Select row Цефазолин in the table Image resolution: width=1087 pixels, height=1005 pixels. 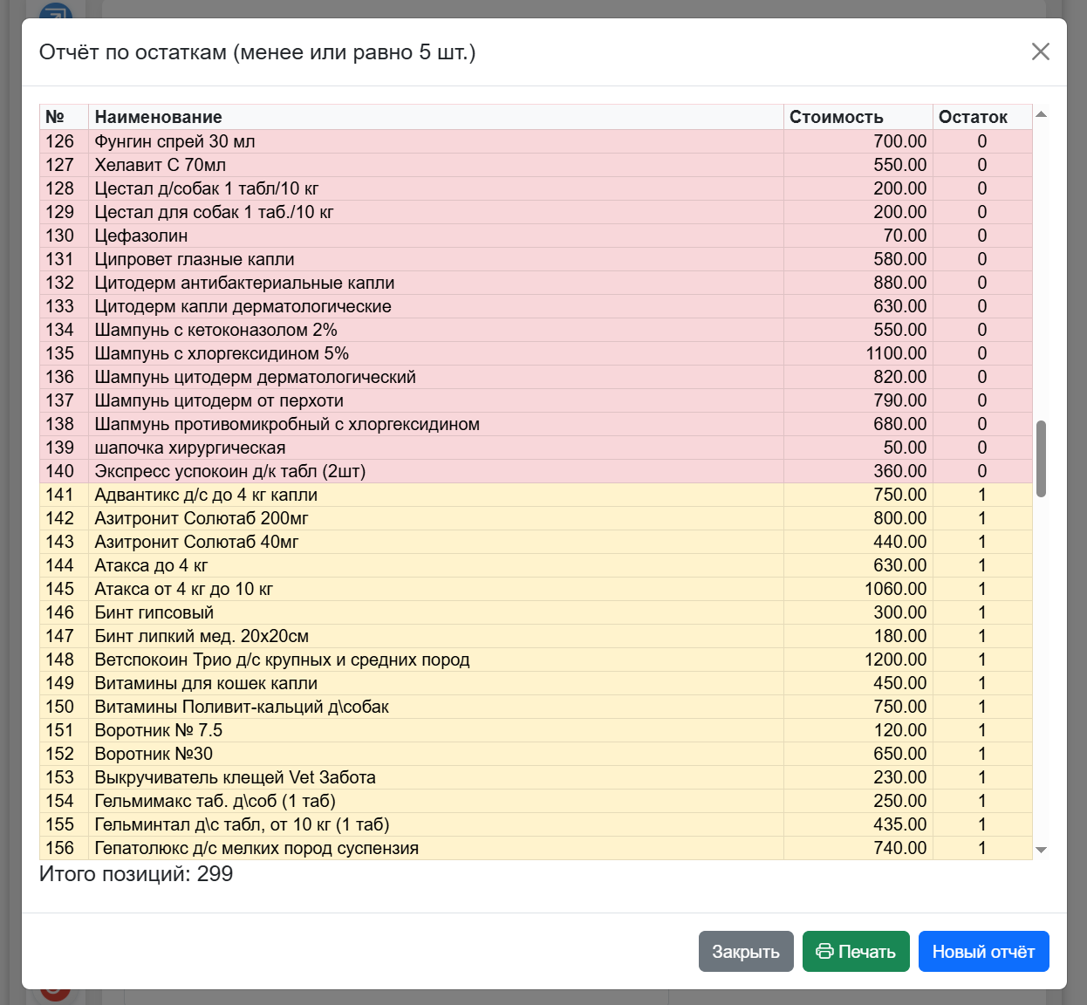point(536,236)
